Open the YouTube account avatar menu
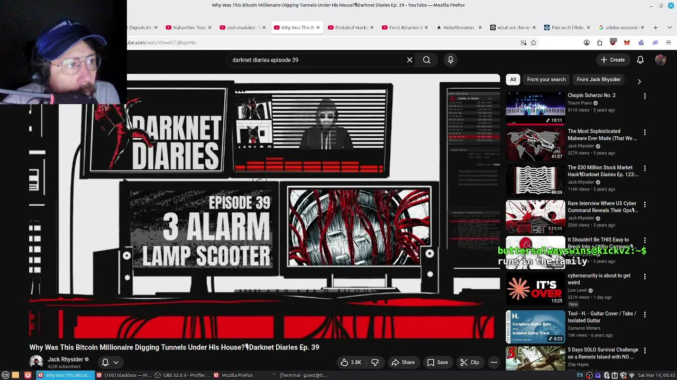The height and width of the screenshot is (380, 677). pyautogui.click(x=660, y=60)
